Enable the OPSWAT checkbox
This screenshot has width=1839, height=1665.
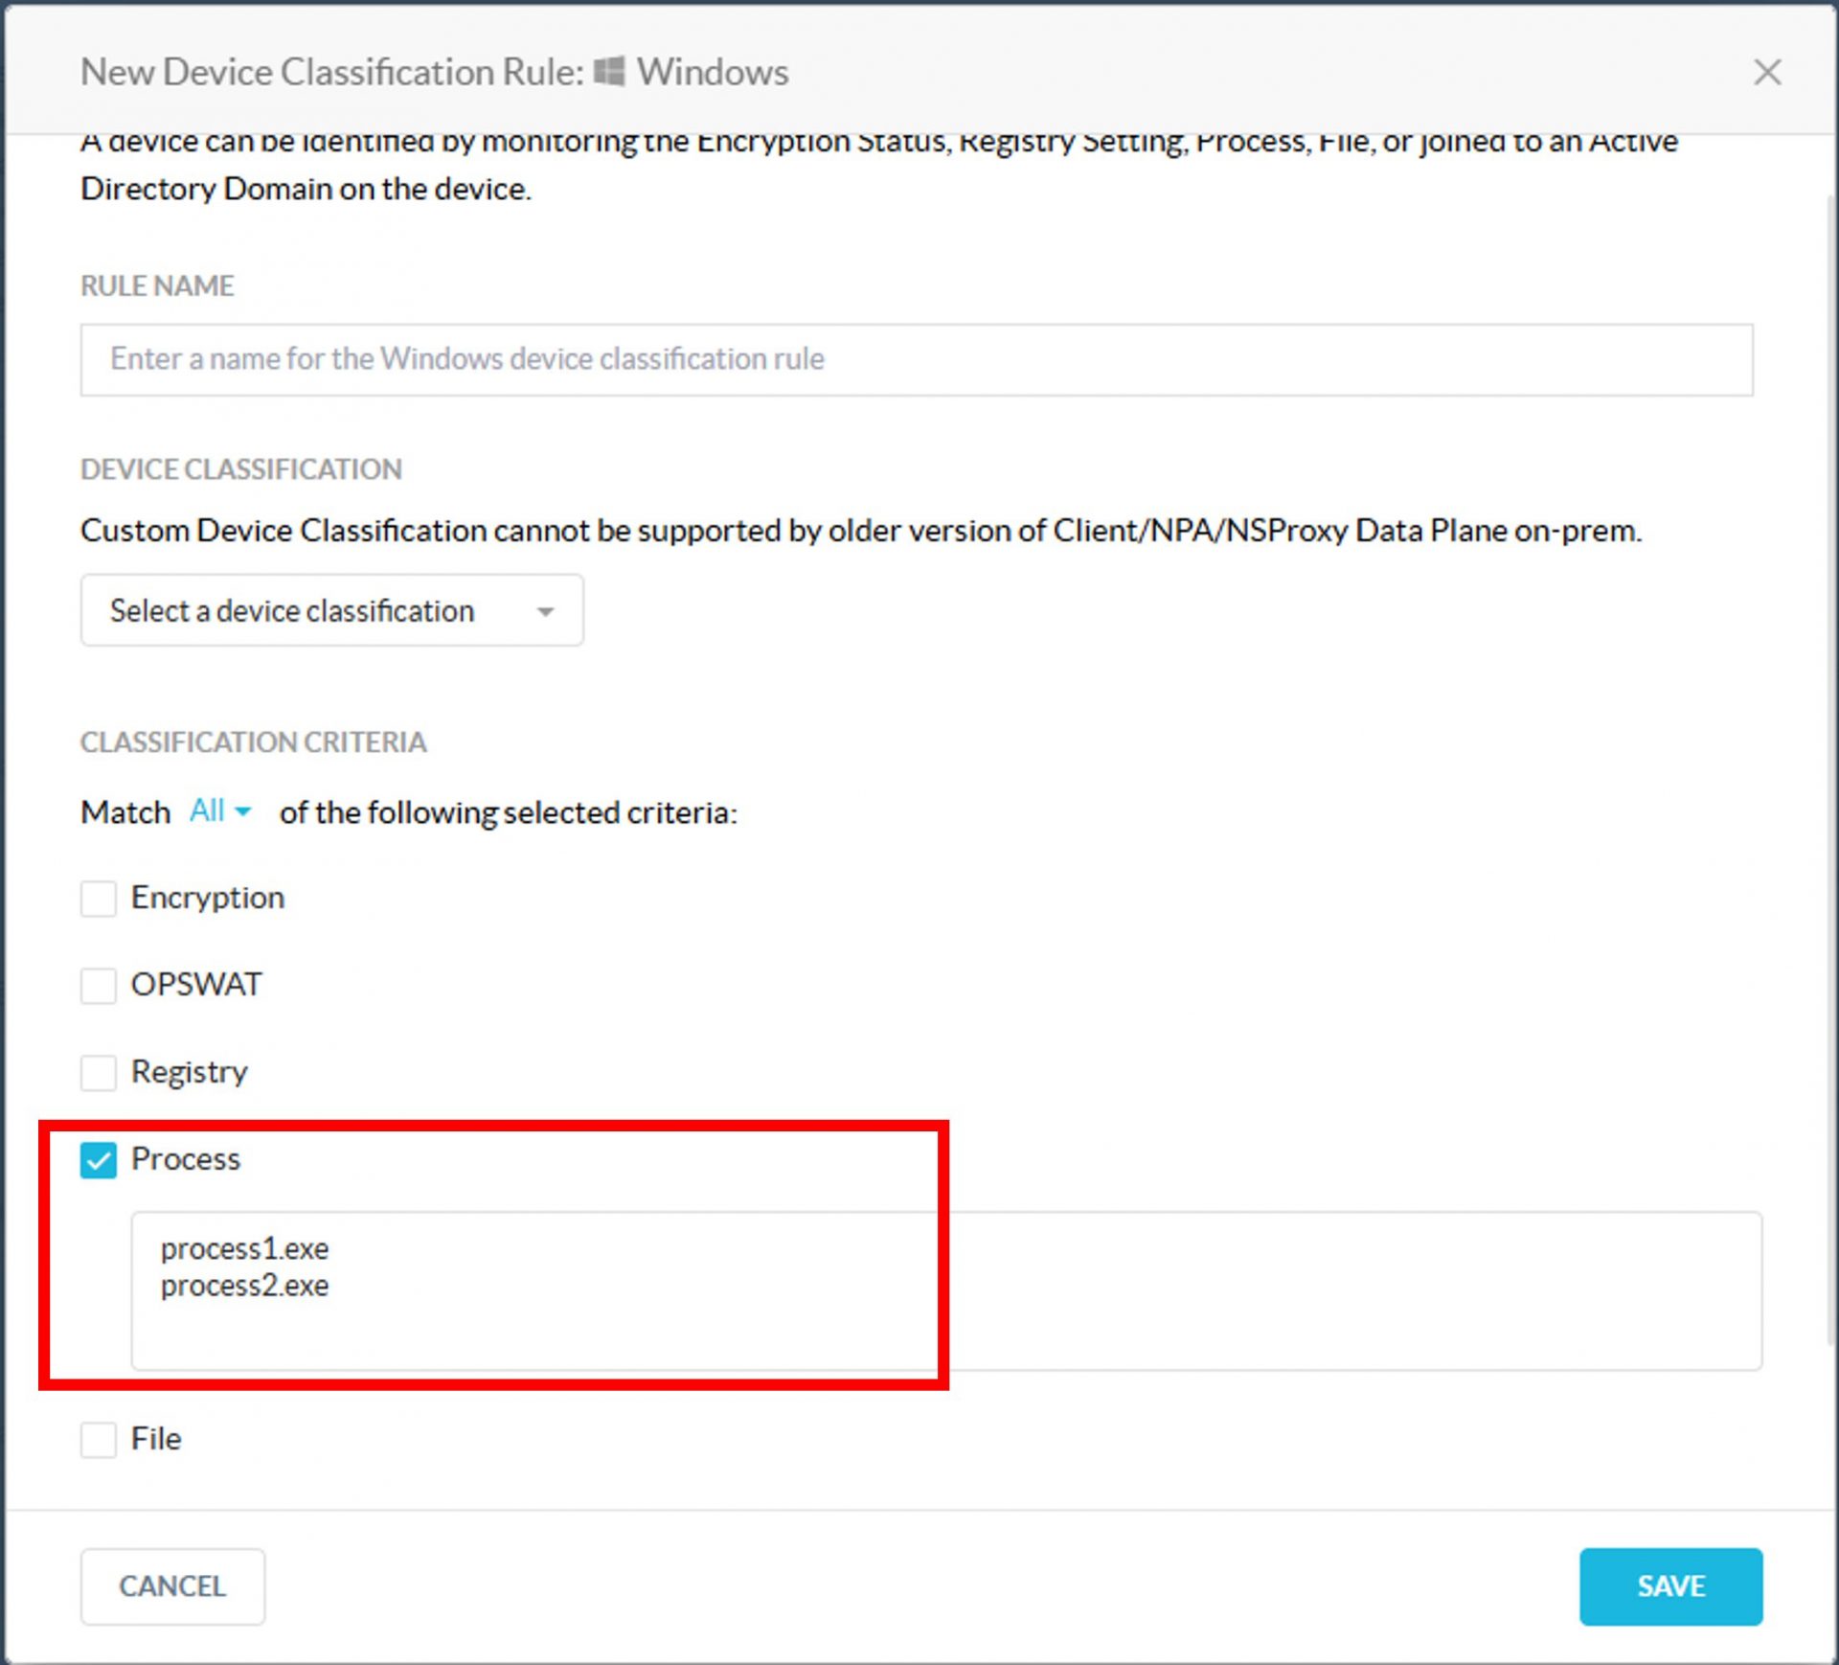(x=99, y=985)
